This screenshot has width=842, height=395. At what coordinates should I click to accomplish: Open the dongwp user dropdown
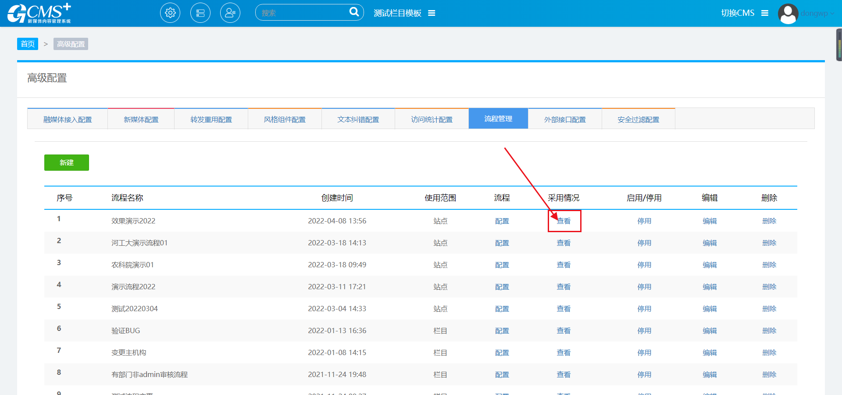[817, 13]
